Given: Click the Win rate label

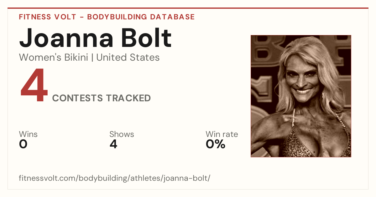Looking at the screenshot, I should [222, 134].
